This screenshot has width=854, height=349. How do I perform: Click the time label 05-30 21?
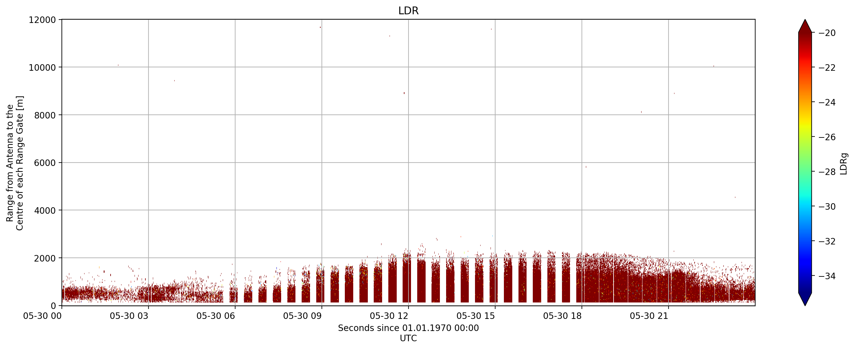point(649,316)
